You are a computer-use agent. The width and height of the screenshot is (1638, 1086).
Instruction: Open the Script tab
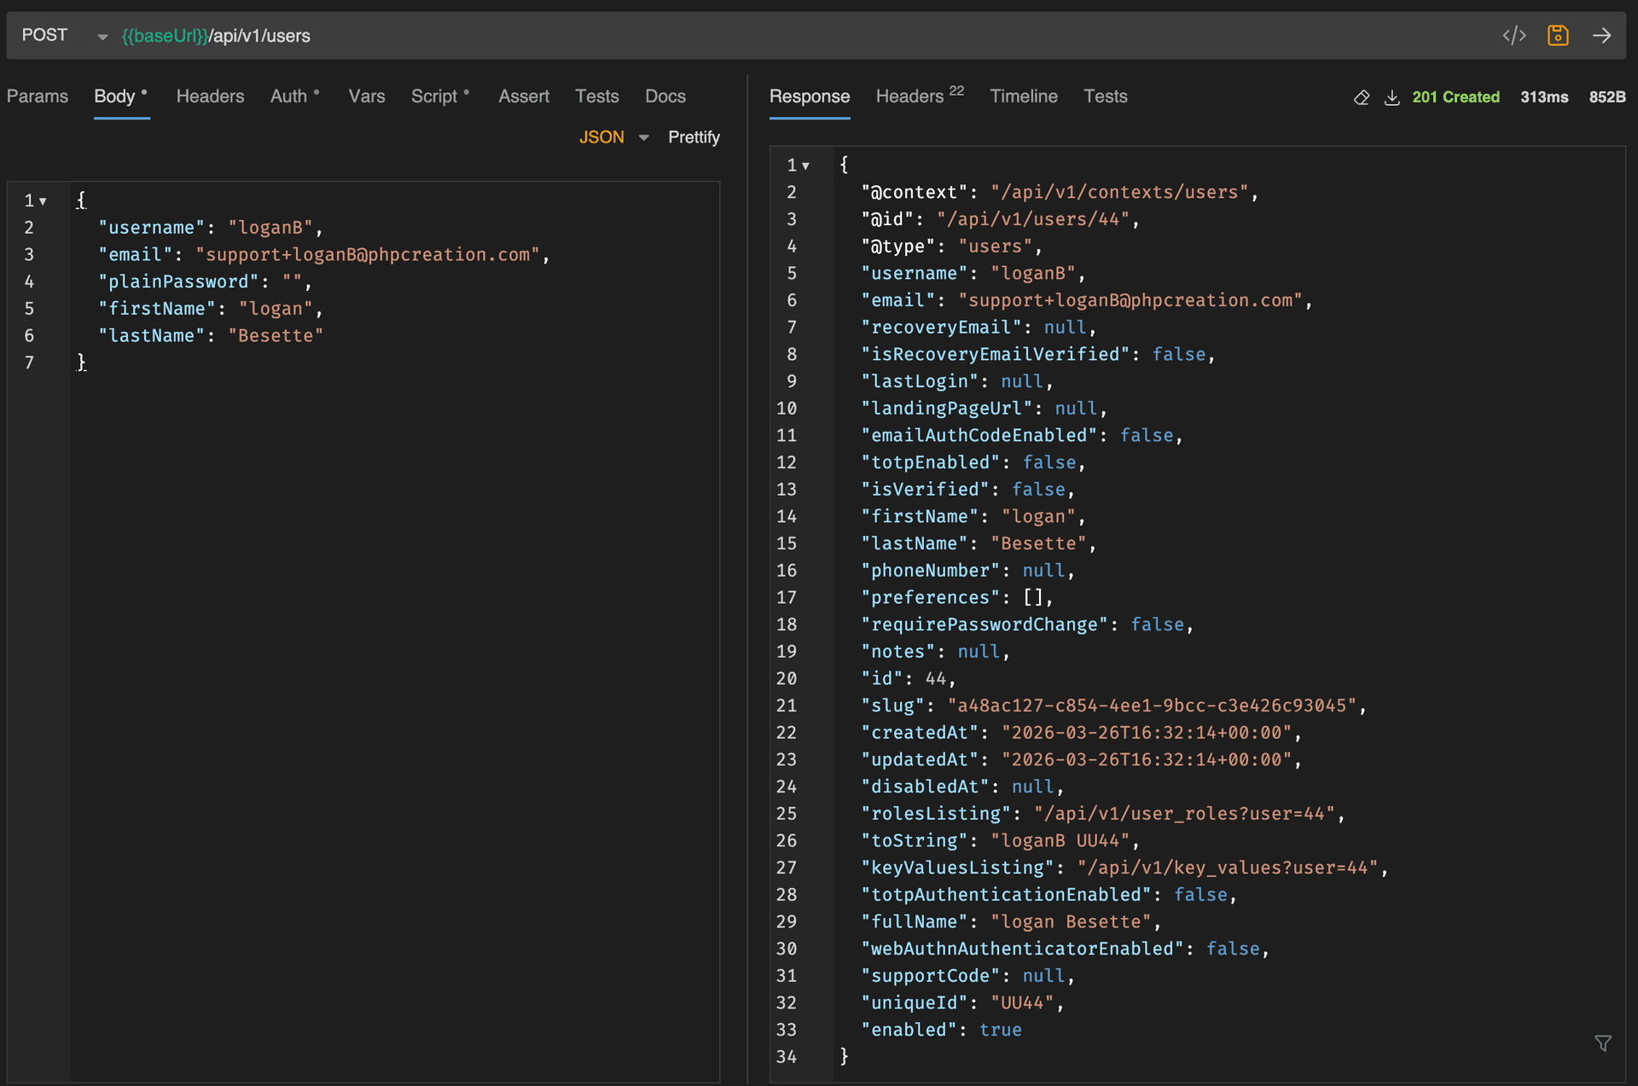(440, 96)
